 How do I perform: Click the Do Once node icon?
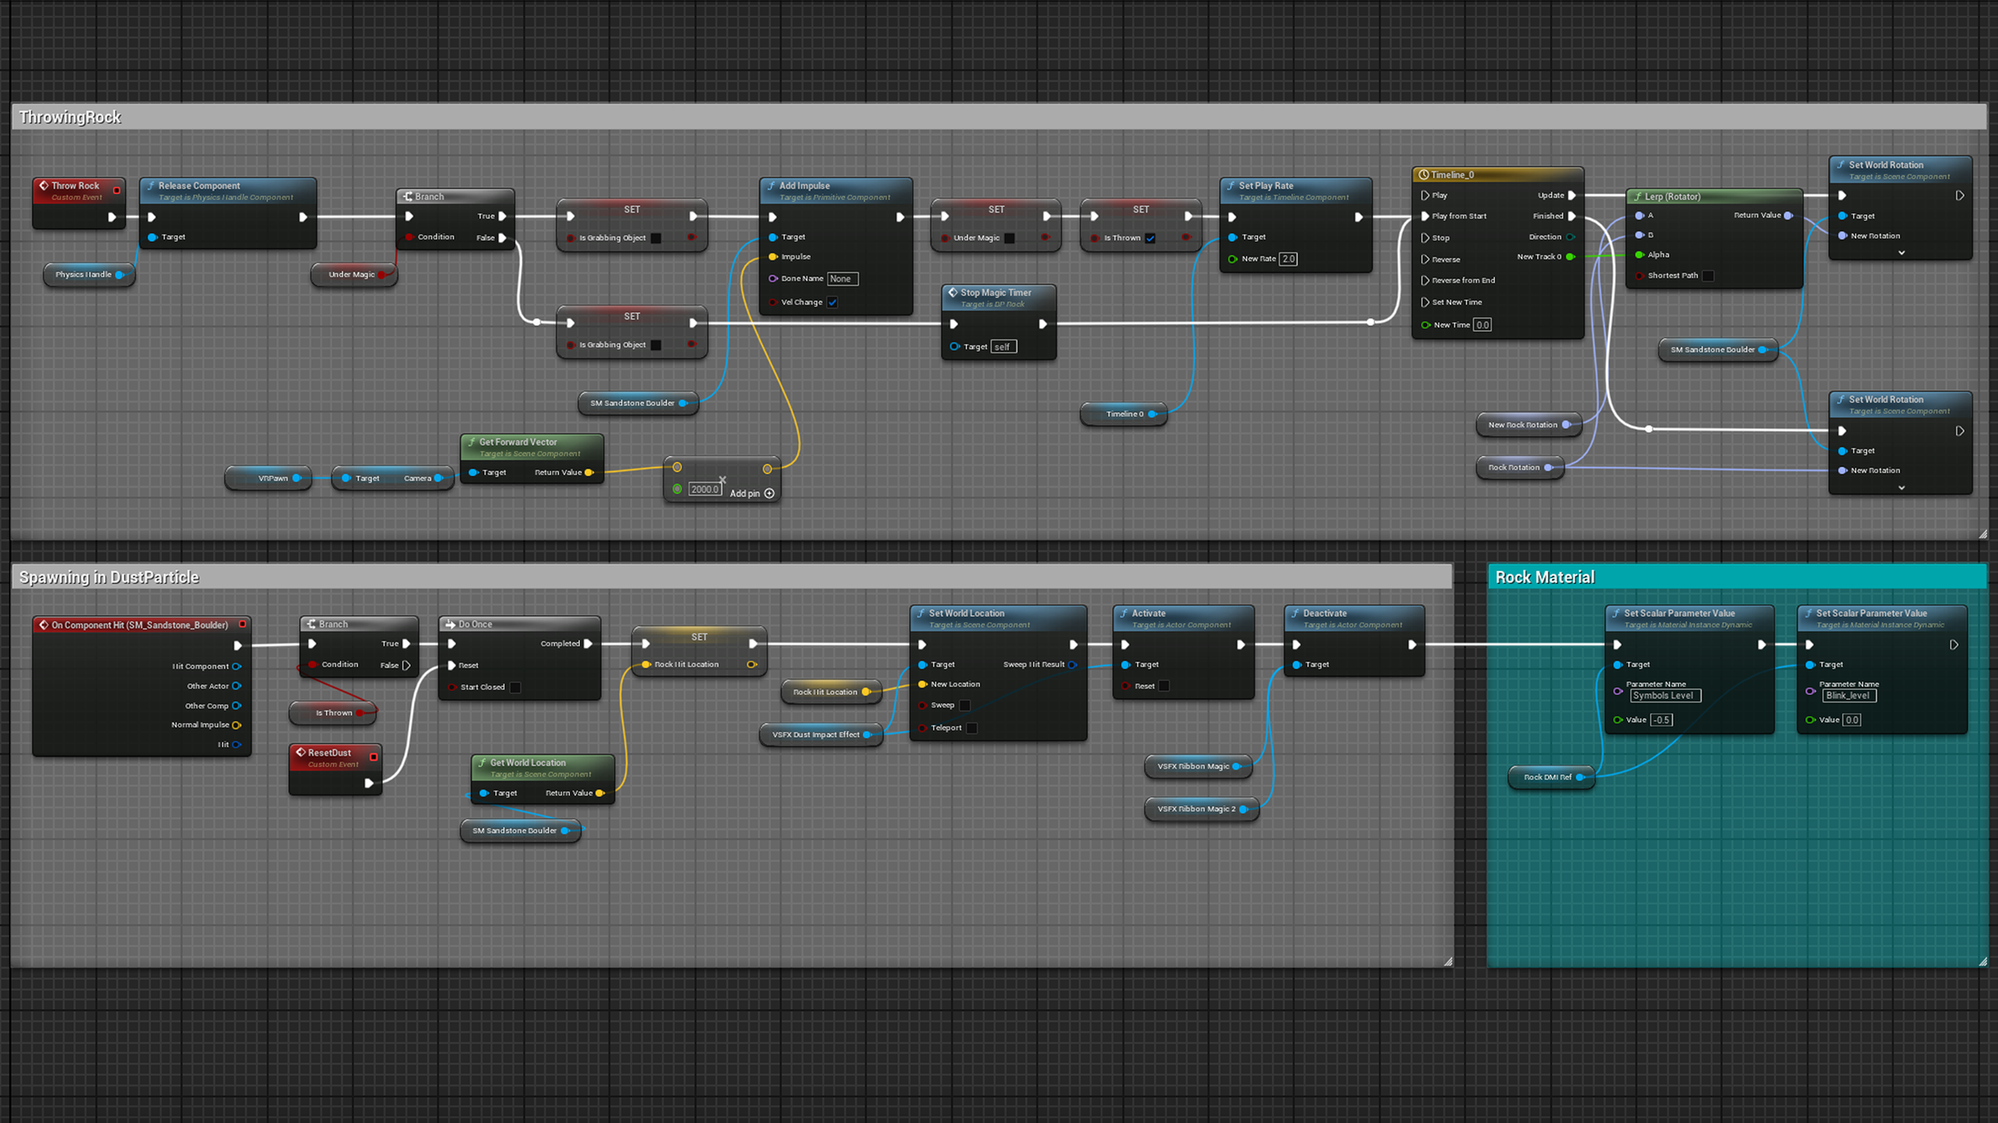451,625
